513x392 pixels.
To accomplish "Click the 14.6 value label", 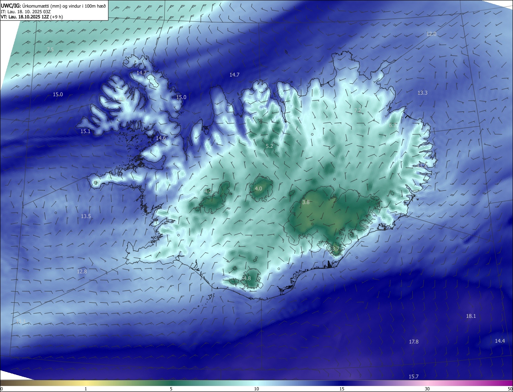I will click(161, 138).
